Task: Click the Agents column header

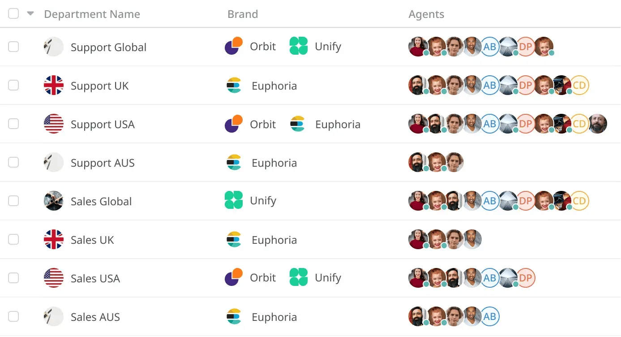Action: pyautogui.click(x=426, y=14)
